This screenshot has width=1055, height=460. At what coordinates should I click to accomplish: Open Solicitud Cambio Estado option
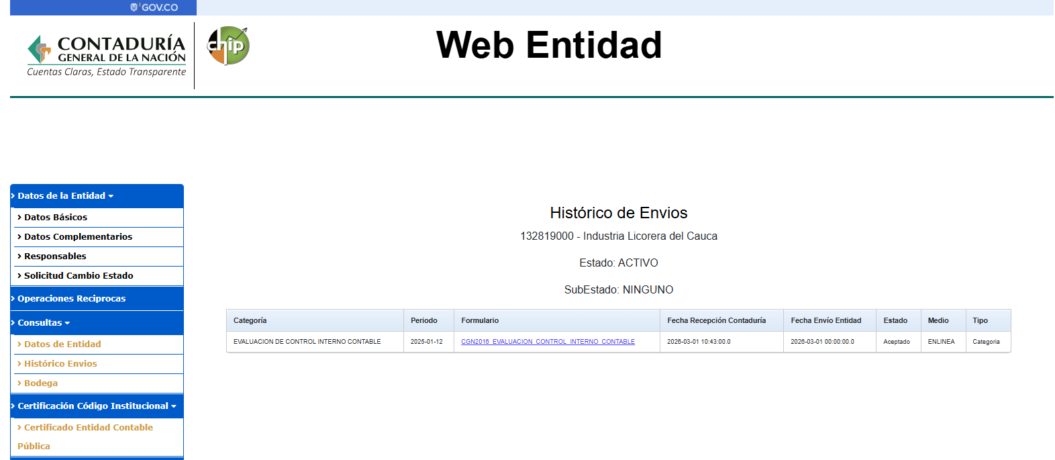(x=79, y=276)
